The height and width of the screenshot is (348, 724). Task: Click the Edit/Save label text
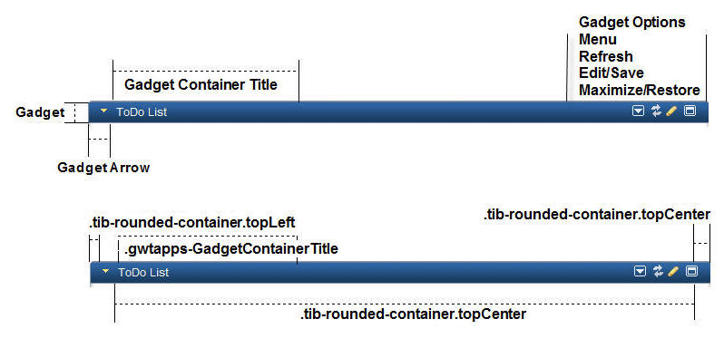(611, 72)
